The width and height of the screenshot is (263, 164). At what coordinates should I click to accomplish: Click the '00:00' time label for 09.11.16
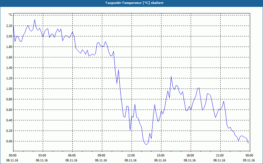coord(249,155)
